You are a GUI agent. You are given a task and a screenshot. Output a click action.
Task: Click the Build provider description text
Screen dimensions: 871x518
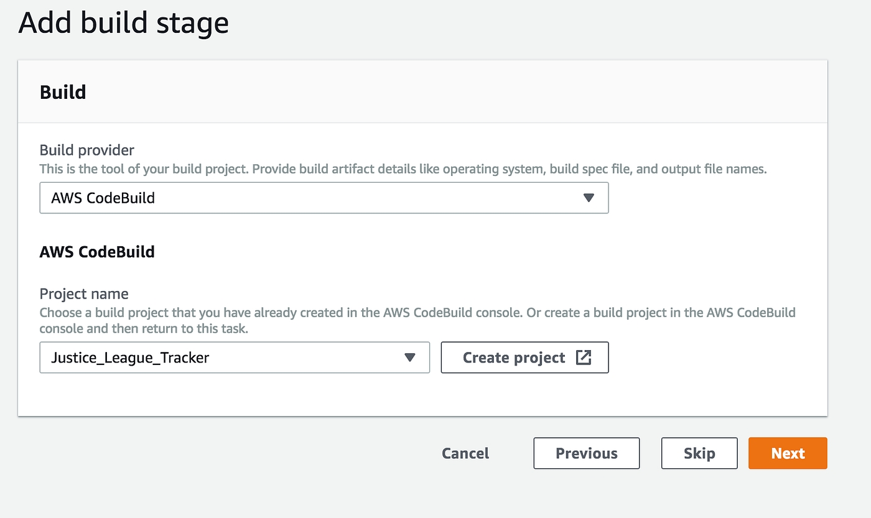403,169
